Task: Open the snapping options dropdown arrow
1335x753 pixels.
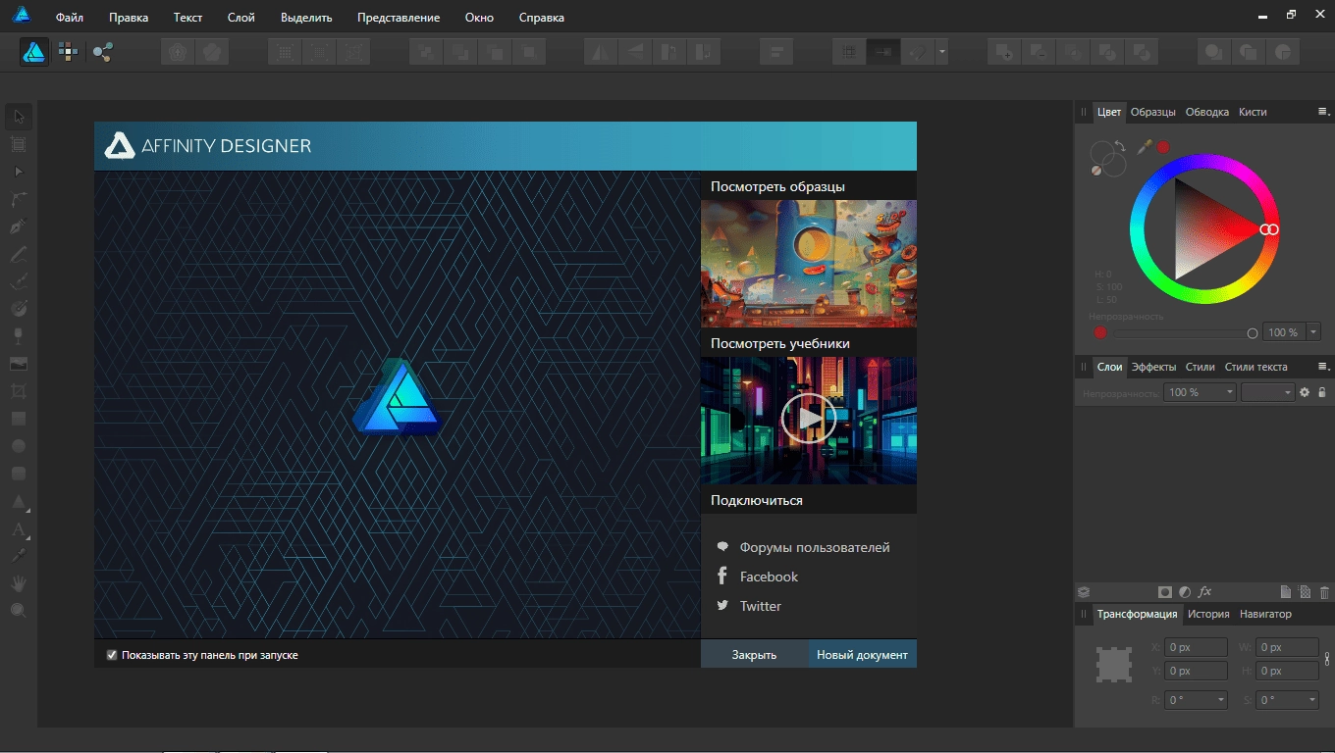Action: (x=941, y=52)
